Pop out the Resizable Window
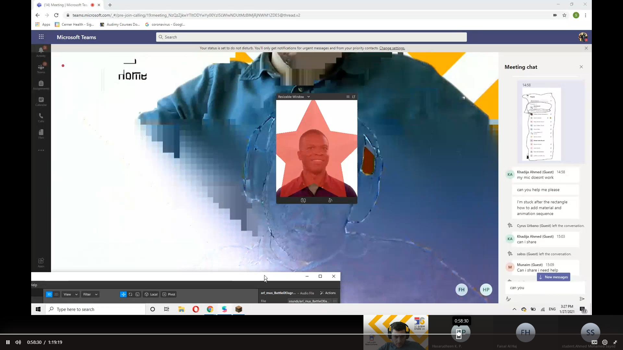 (354, 97)
